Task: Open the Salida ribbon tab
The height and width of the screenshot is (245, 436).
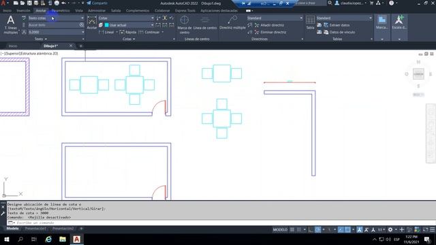Action: click(116, 11)
